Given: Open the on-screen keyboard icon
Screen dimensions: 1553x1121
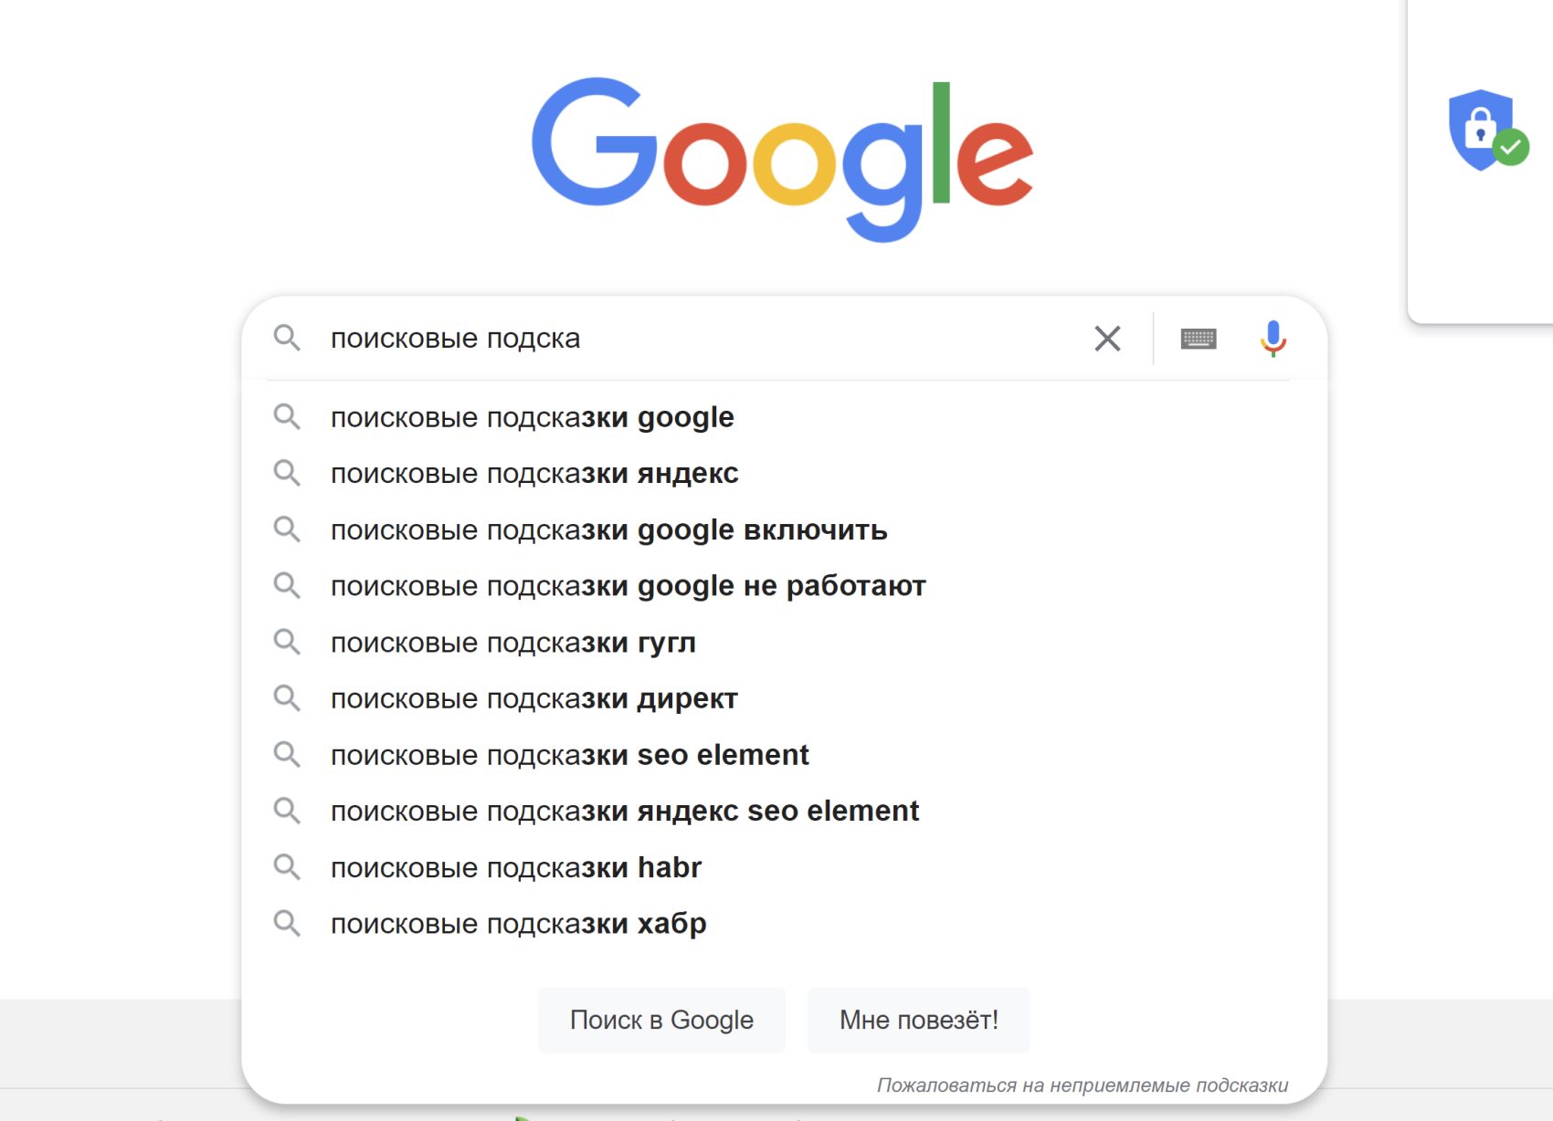Looking at the screenshot, I should click(x=1198, y=339).
